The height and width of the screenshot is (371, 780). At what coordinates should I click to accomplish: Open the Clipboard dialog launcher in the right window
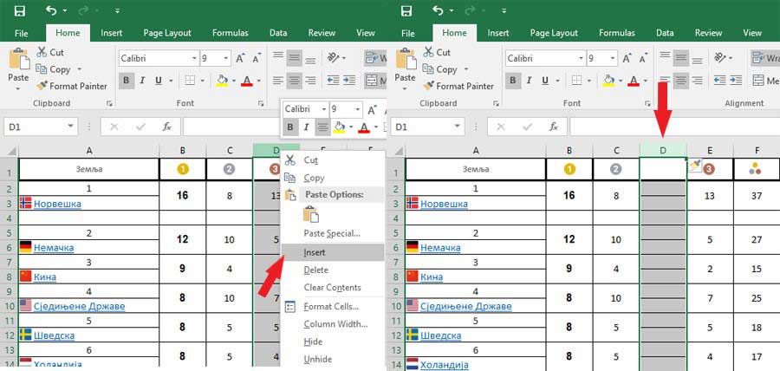pyautogui.click(x=496, y=103)
